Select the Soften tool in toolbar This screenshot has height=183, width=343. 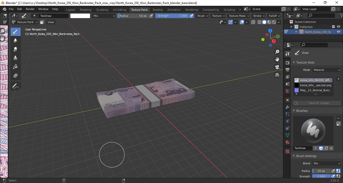pos(15,40)
